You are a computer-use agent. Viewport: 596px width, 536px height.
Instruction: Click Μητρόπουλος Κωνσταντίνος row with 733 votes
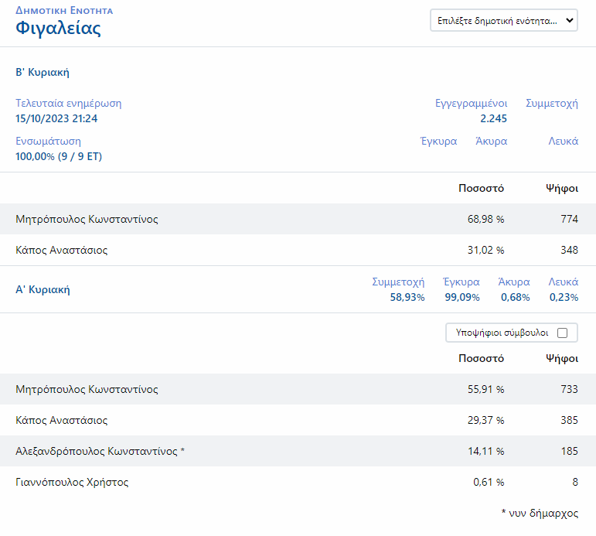[x=87, y=389]
